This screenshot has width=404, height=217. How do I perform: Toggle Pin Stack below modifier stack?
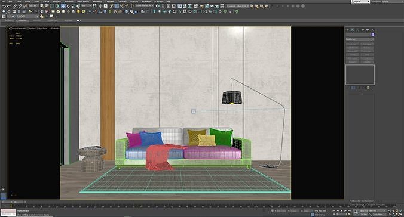[x=348, y=88]
